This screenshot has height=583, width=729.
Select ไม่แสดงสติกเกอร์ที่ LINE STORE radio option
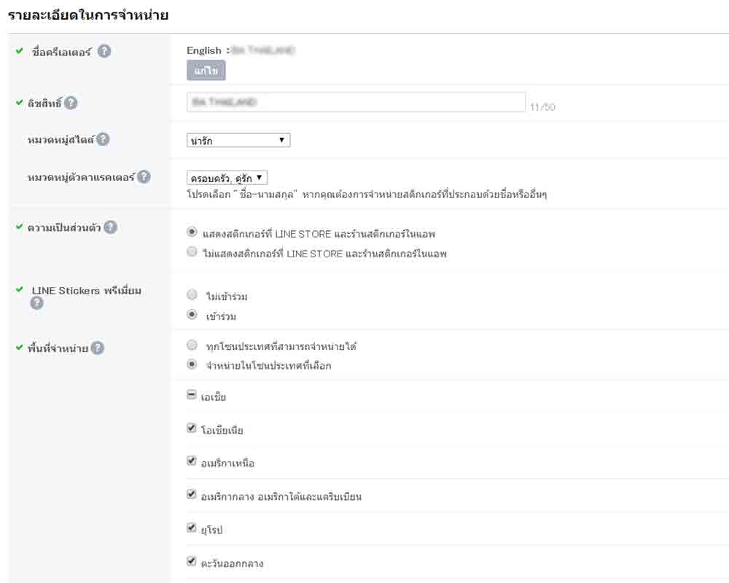192,252
